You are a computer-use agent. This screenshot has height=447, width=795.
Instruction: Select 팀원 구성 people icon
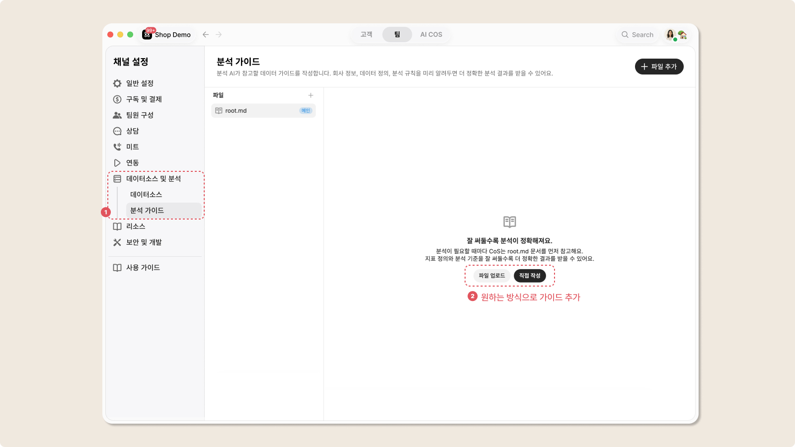tap(117, 115)
